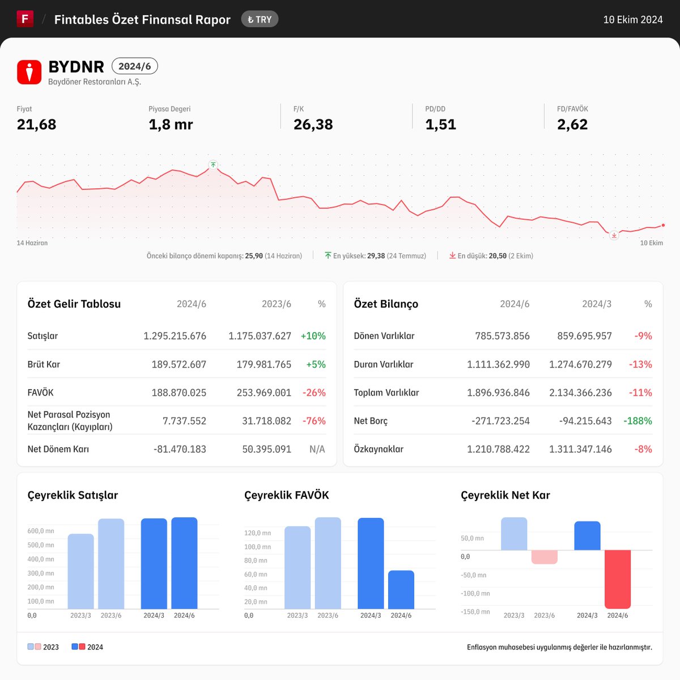Screen dimensions: 680x680
Task: Click the red down-arrow icon beside En düşük
Action: pos(452,256)
